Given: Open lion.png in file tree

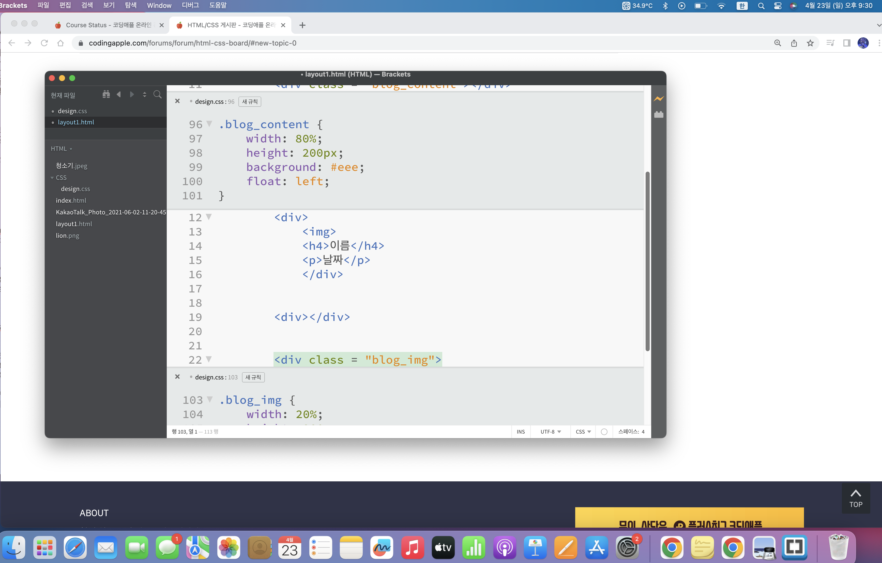Looking at the screenshot, I should coord(67,236).
